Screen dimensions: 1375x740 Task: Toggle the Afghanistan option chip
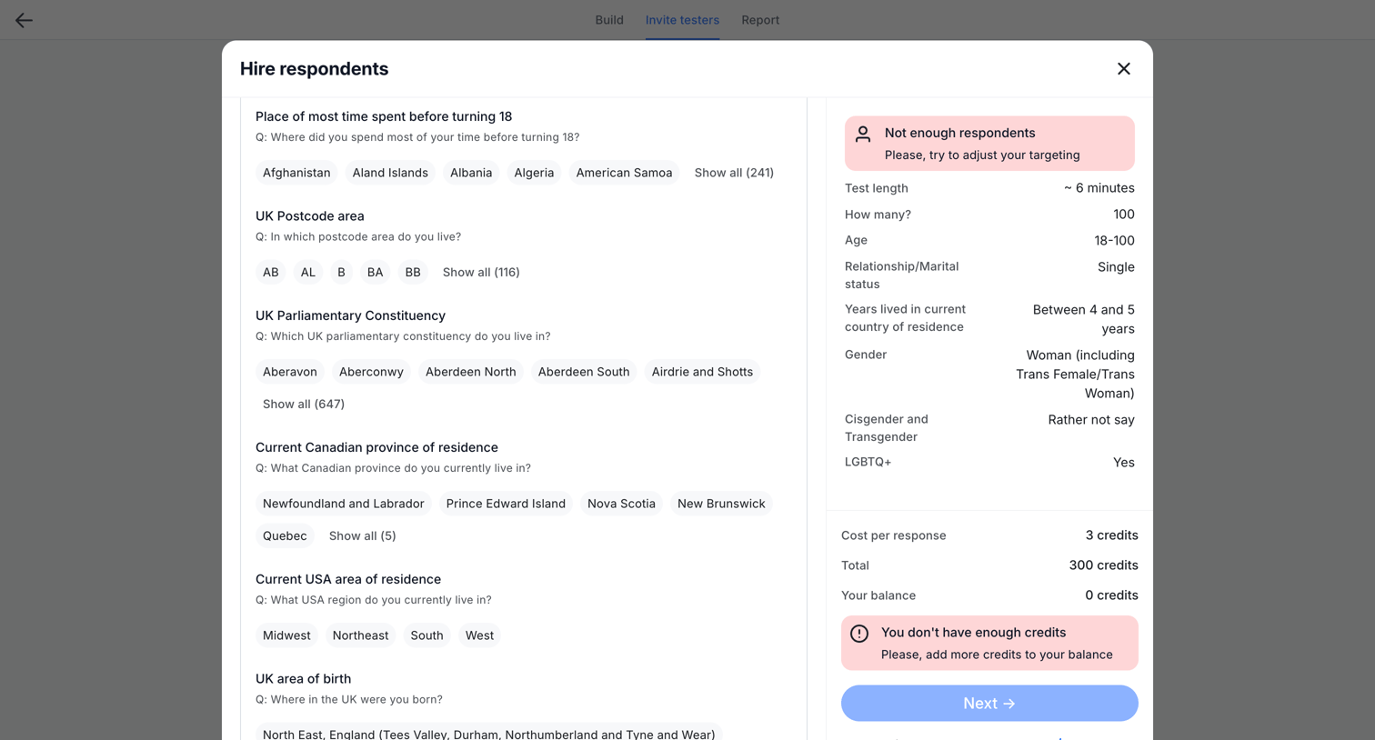coord(296,173)
